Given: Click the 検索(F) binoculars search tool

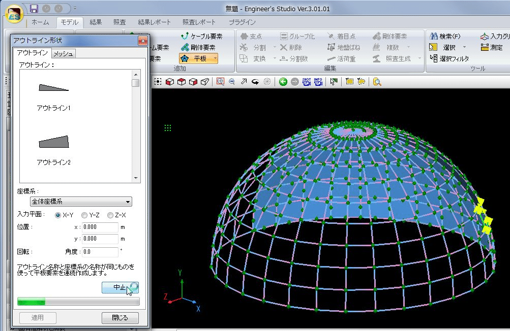Looking at the screenshot, I should coord(445,37).
